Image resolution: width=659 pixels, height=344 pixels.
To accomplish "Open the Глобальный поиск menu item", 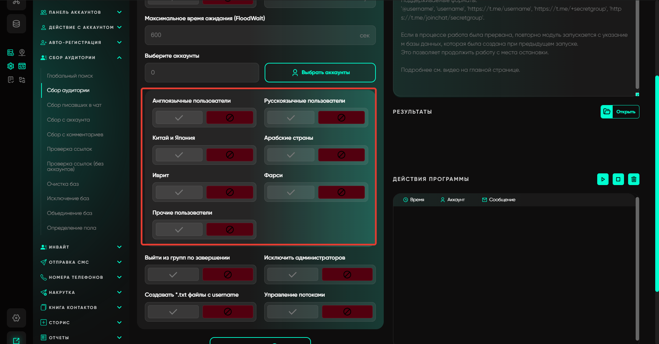I will 70,76.
